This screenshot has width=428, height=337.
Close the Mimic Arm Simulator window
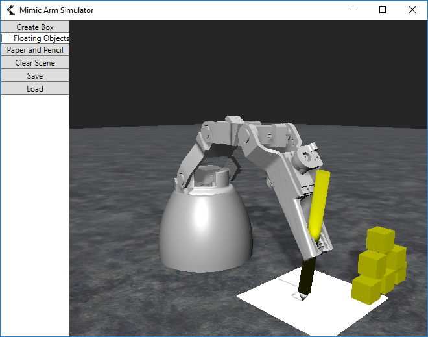(x=412, y=10)
